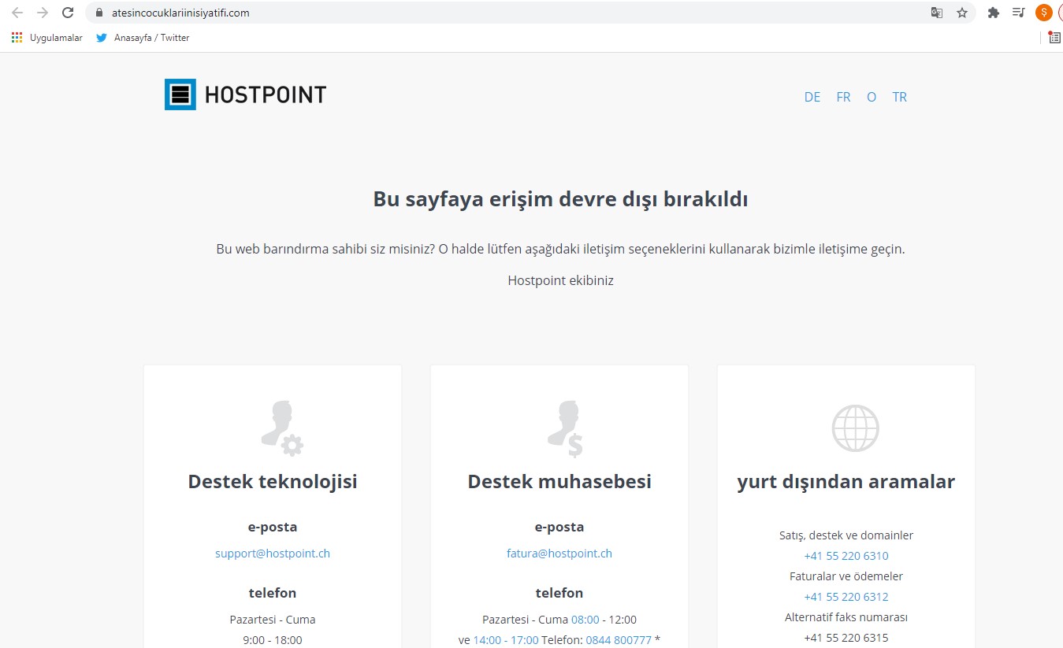Open the reading list icon
Screen dimensions: 1063x648
[x=1054, y=37]
